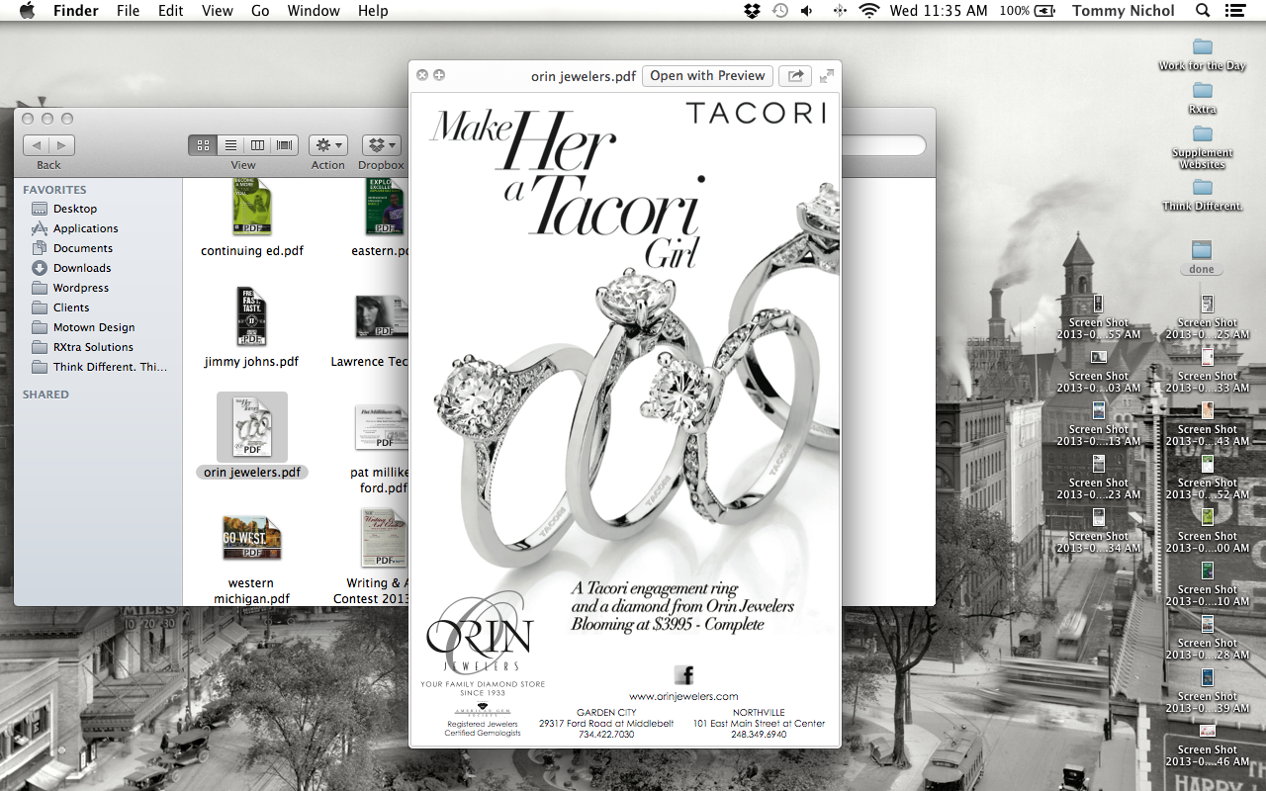Select Applications in Finder sidebar

click(85, 228)
